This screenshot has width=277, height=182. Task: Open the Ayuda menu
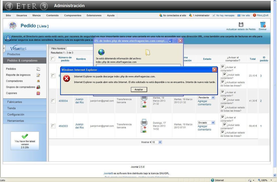111,15
